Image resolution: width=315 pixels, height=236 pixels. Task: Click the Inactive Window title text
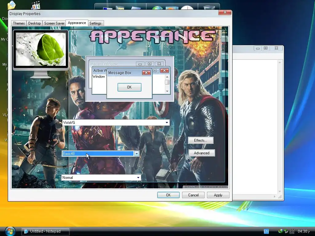pos(104,64)
